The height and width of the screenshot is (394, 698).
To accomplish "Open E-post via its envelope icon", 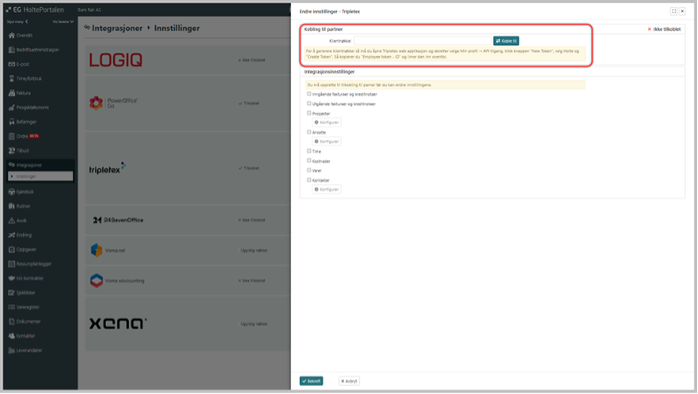I will click(12, 64).
